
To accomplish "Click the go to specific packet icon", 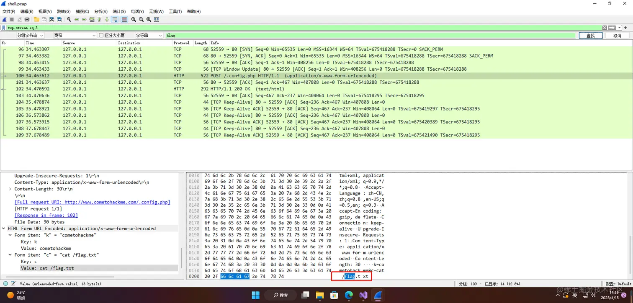I will 92,19.
